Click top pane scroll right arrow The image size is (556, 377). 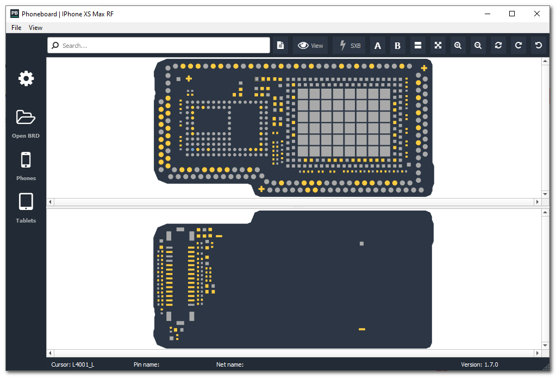(537, 202)
